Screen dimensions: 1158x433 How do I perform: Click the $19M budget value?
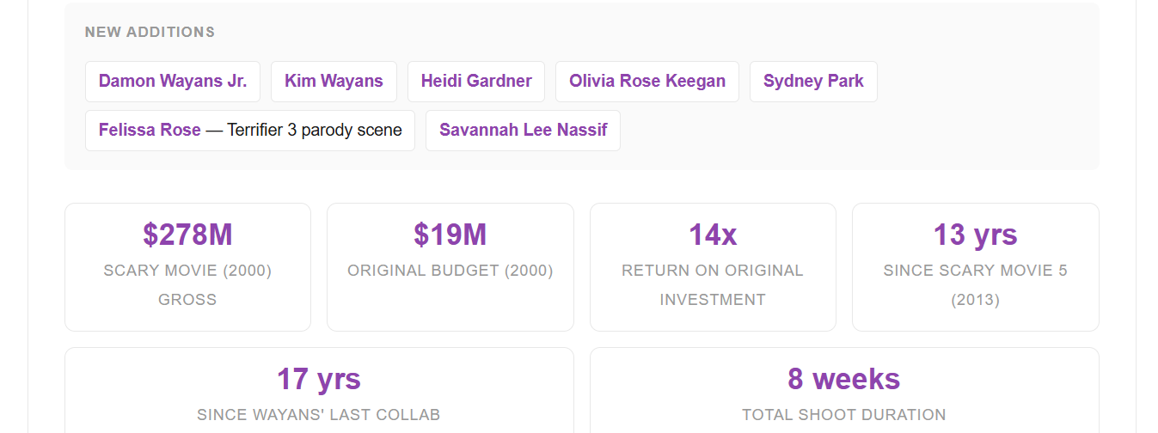(x=450, y=235)
